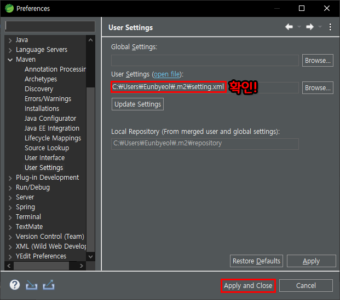Expand XML (Wild Web Developer) node
This screenshot has width=340, height=300.
tap(10, 247)
